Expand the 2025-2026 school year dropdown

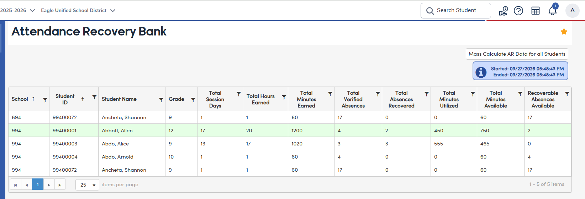click(17, 10)
